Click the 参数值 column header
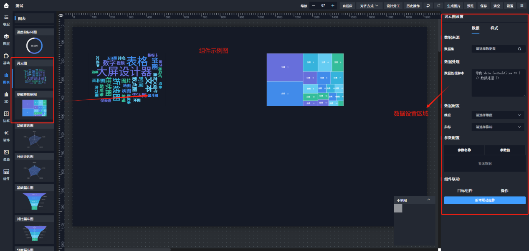This screenshot has height=251, width=529. coord(505,150)
